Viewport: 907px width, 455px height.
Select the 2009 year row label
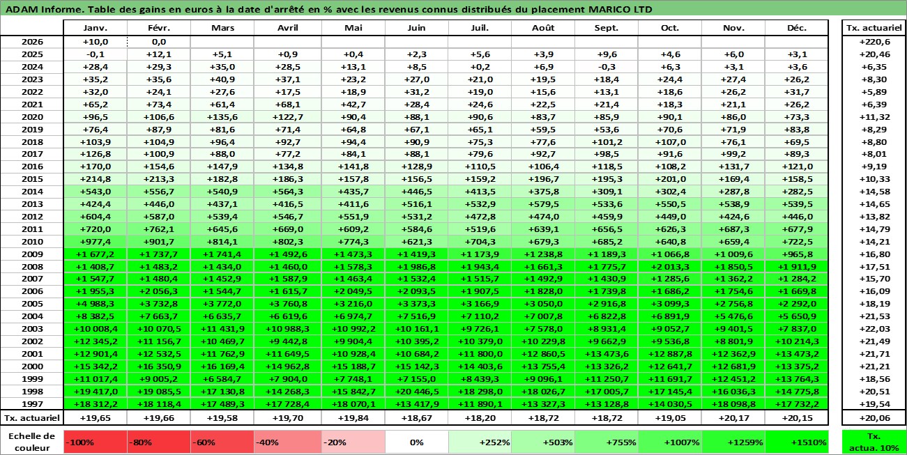tap(32, 254)
